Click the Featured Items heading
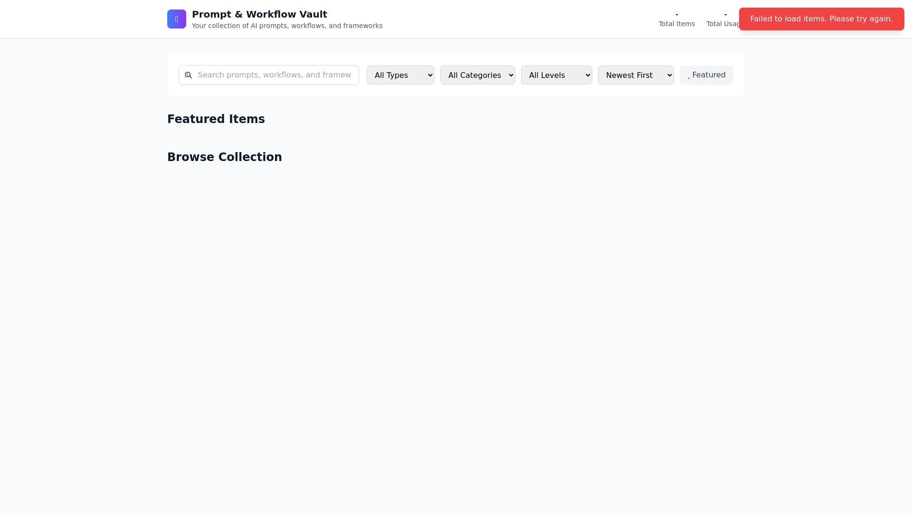 216,119
